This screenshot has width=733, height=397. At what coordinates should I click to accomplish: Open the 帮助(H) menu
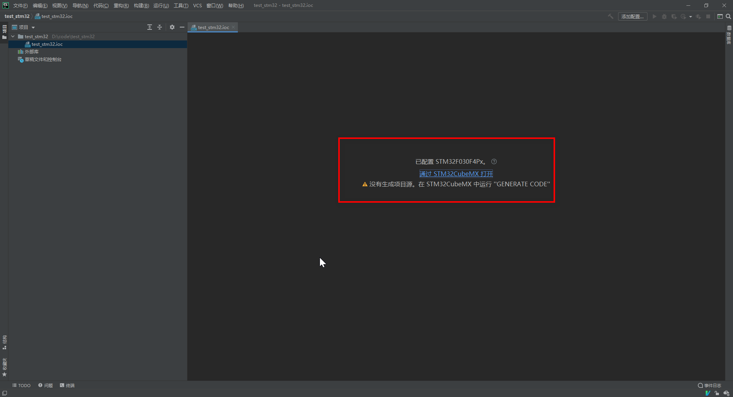236,5
